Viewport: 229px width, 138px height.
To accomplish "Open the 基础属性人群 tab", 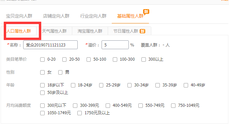I will tap(130, 16).
